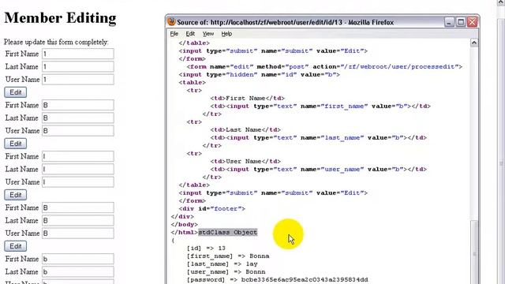505x284 pixels.
Task: Click the Firefox icon in the source window title bar
Action: pos(172,22)
